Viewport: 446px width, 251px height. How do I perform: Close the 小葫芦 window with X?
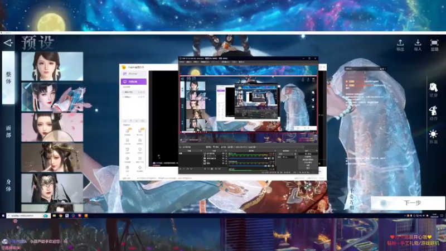pos(324,67)
